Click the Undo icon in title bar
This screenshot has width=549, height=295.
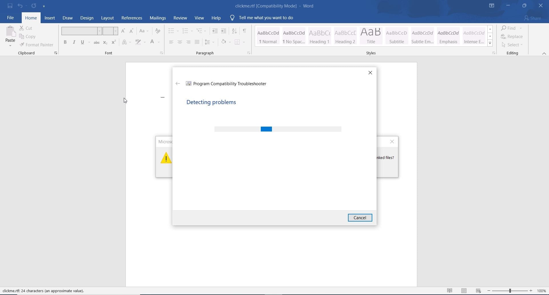(20, 6)
